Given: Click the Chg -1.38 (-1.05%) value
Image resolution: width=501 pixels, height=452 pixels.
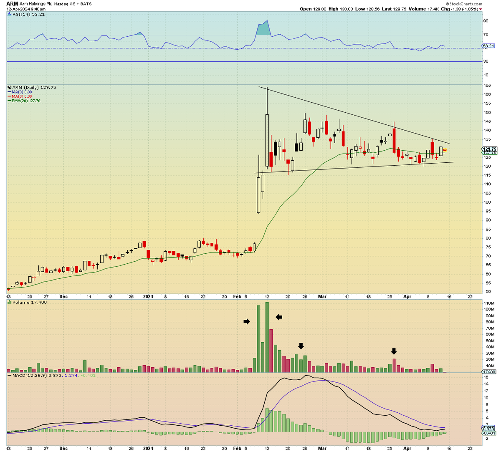Looking at the screenshot, I should click(x=459, y=9).
